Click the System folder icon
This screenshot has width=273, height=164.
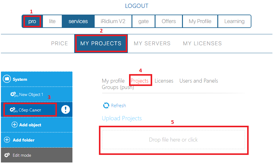click(7, 79)
